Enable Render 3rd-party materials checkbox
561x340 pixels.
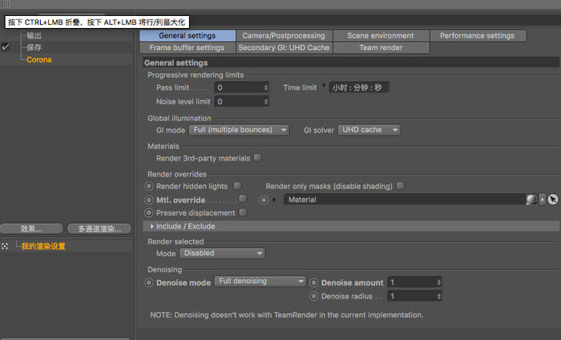click(257, 157)
